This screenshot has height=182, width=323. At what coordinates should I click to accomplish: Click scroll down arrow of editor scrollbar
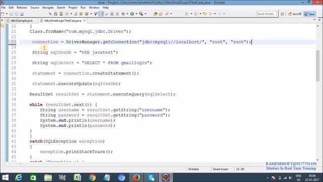[x=317, y=160]
